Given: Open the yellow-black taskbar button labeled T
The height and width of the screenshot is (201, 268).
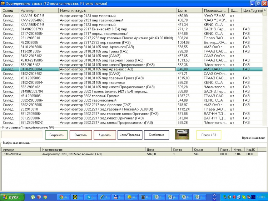Looking at the screenshot, I should tap(77, 197).
